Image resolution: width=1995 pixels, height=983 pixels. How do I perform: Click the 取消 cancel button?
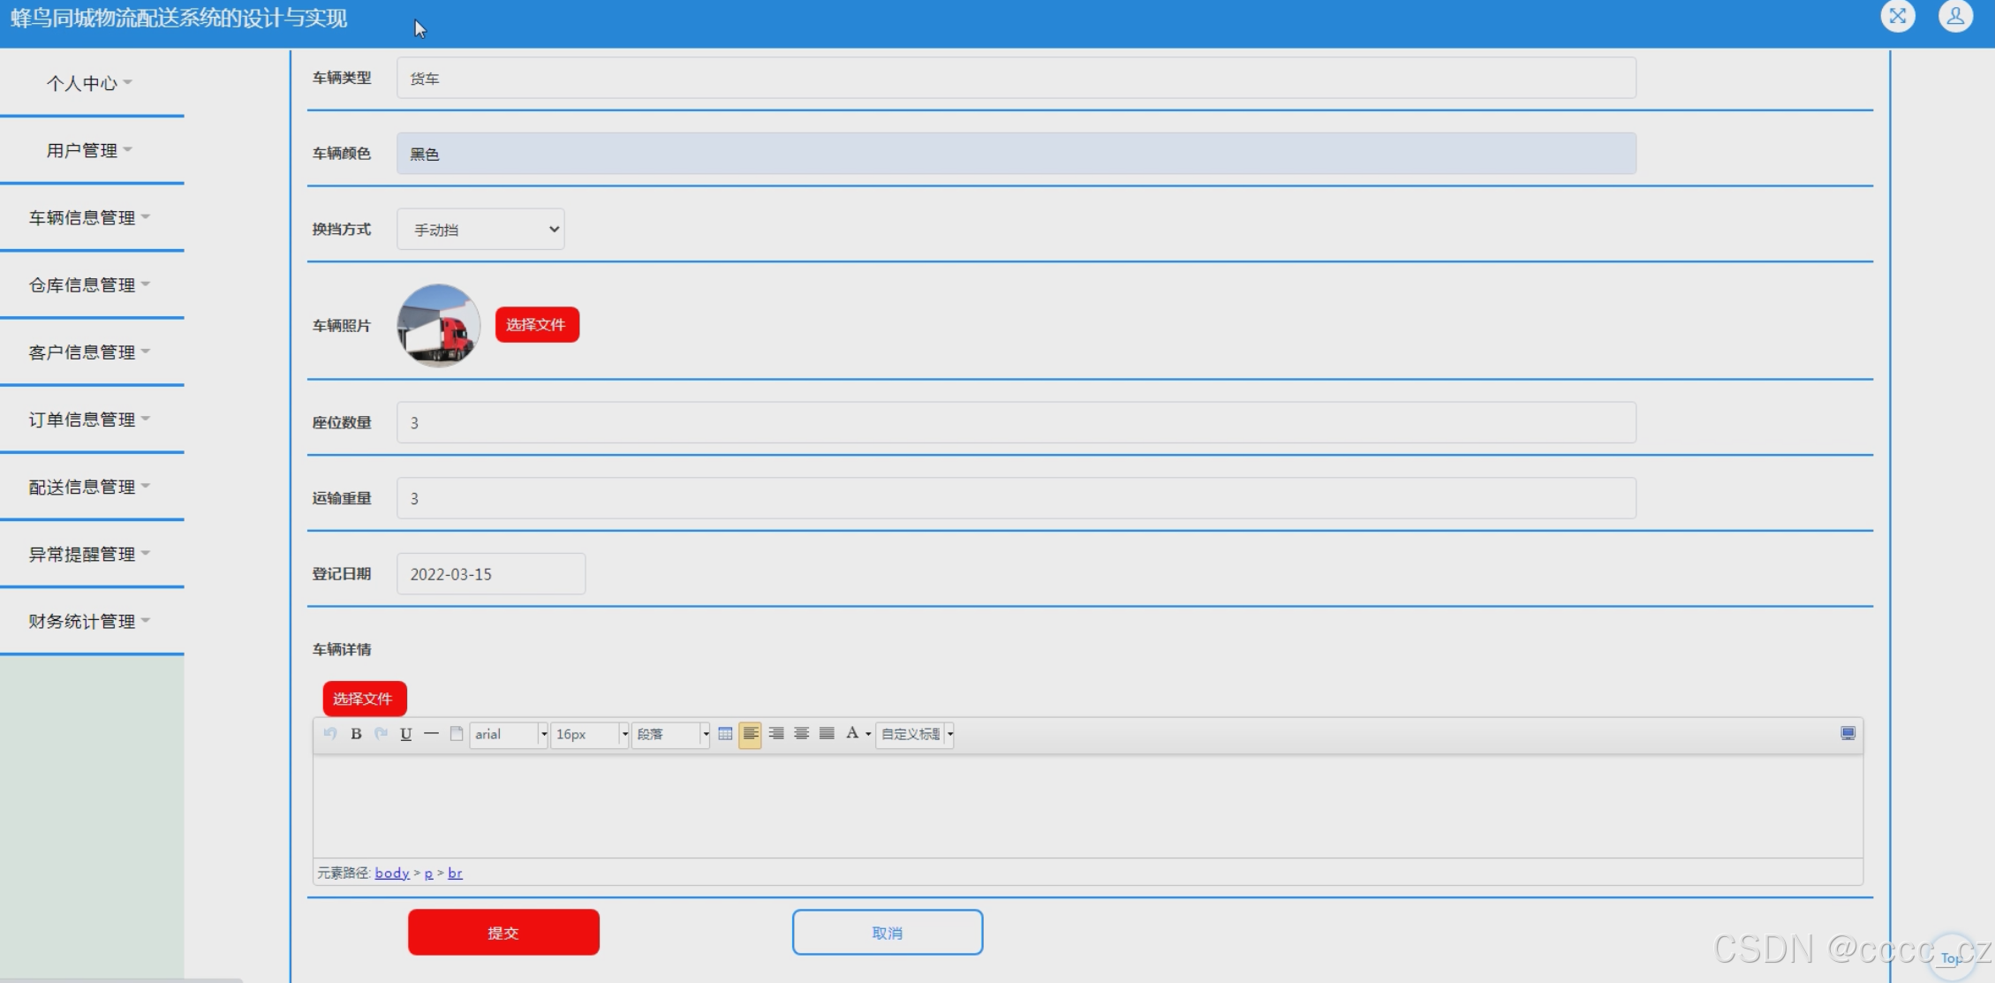(887, 933)
